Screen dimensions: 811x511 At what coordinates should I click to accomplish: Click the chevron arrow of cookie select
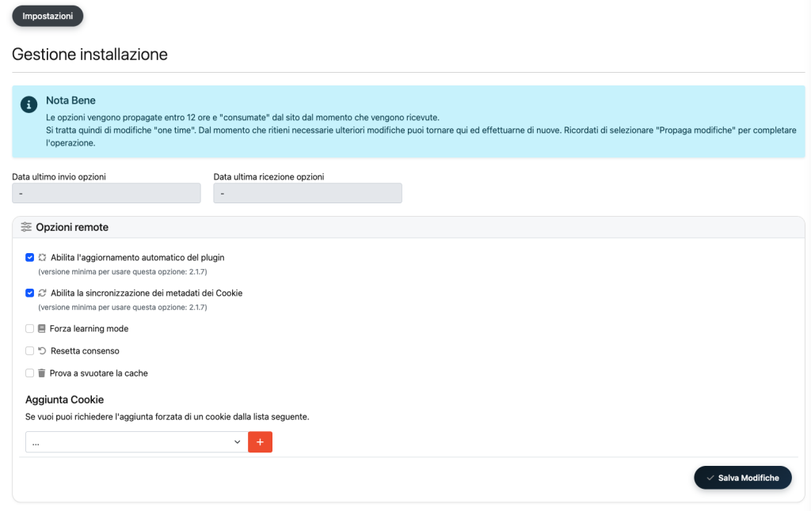pos(237,442)
